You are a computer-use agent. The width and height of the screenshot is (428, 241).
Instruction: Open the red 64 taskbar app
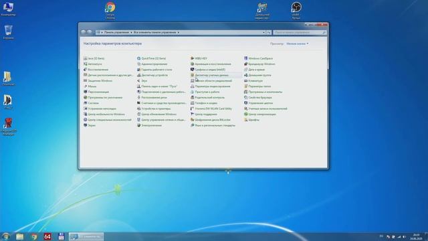coord(47,236)
